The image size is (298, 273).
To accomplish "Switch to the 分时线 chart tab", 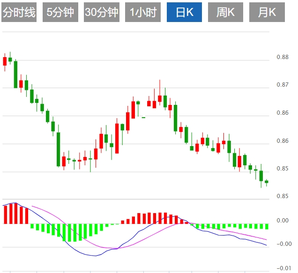I will pos(19,12).
